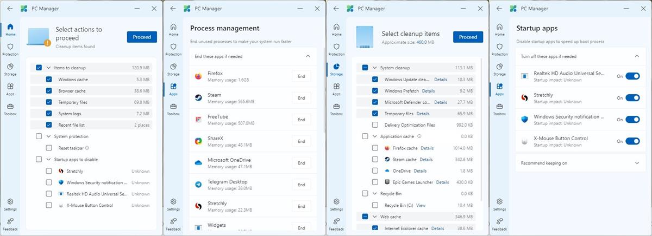This screenshot has width=652, height=236.
Task: End the Stretchly process
Action: (x=302, y=206)
